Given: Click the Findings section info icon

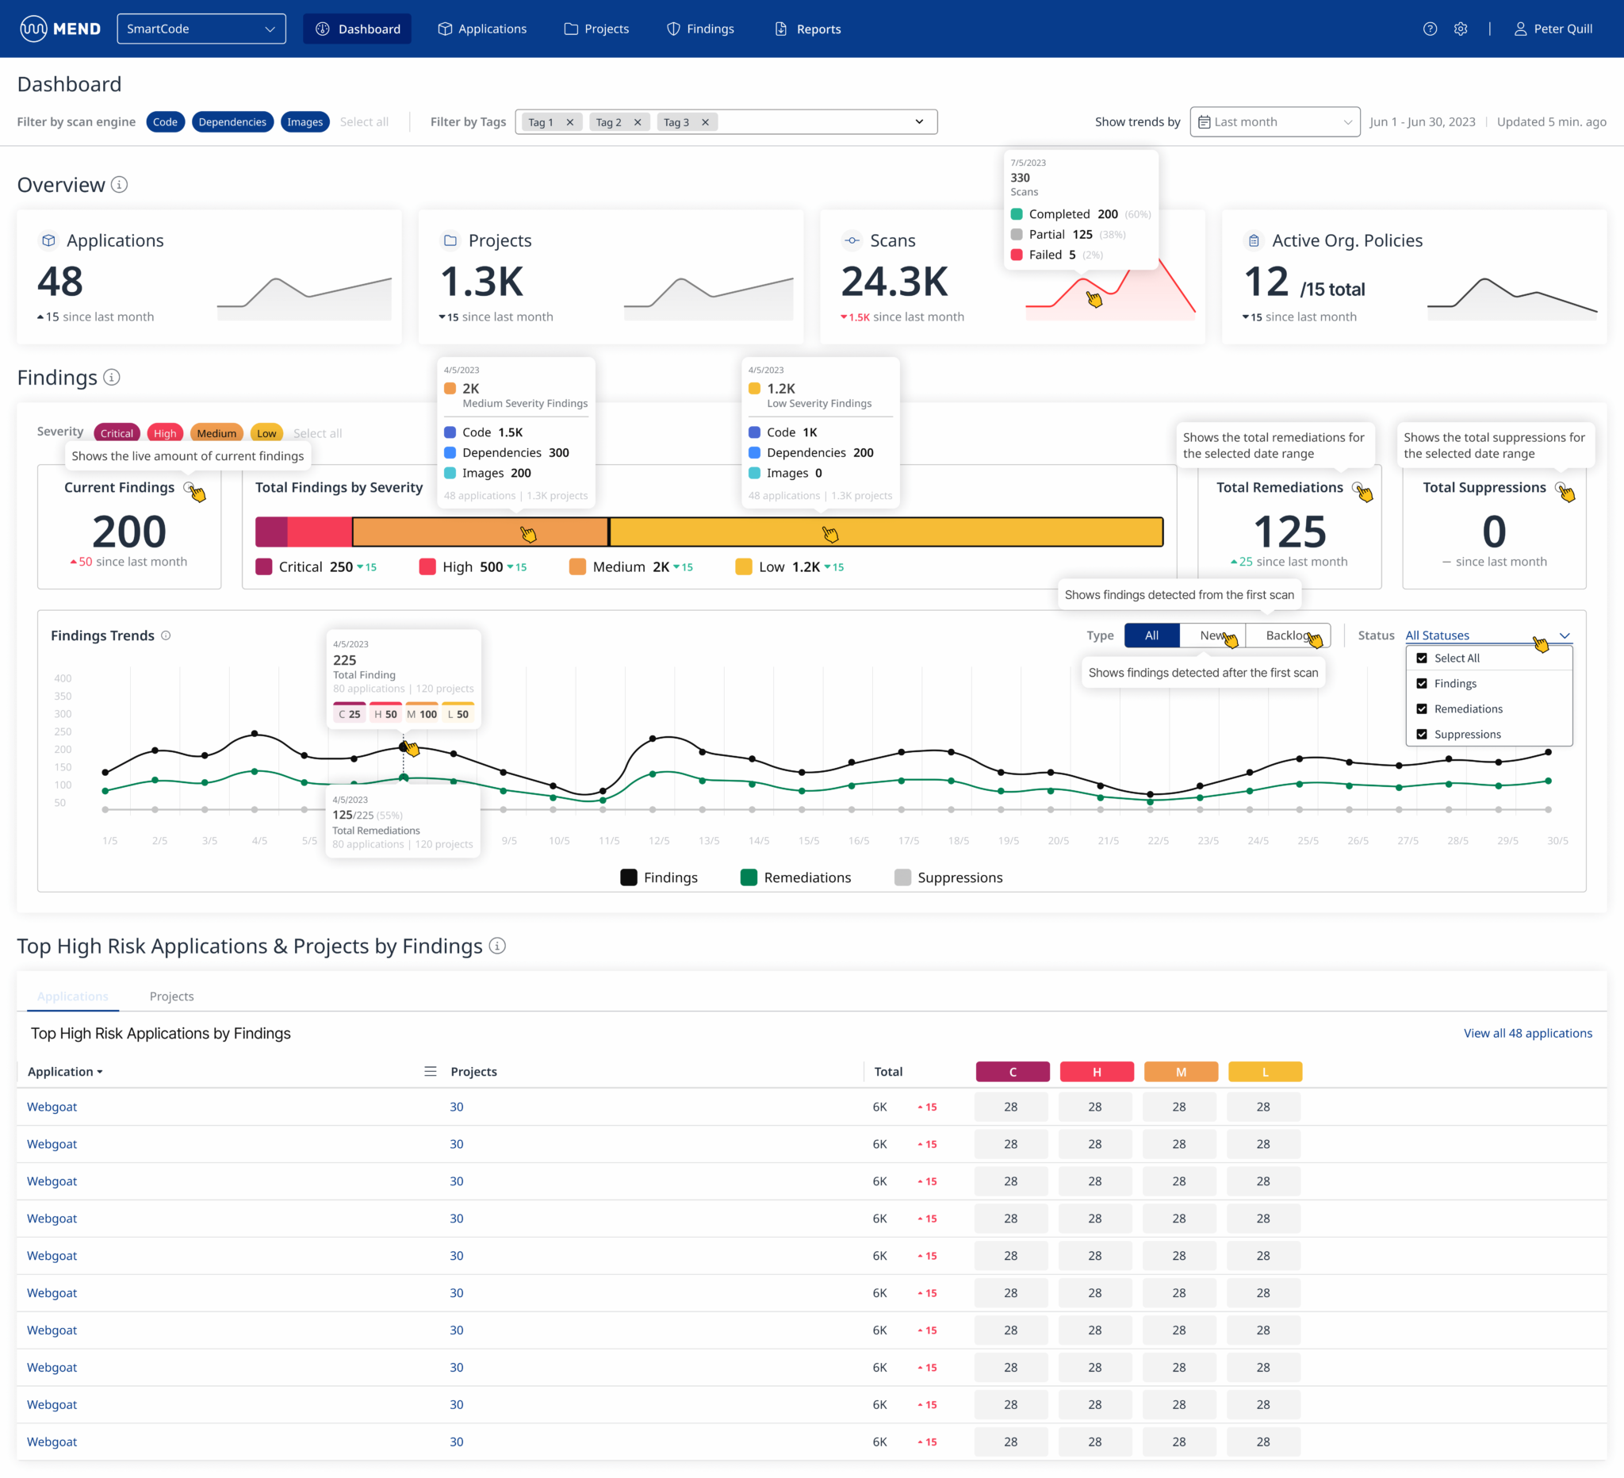Looking at the screenshot, I should pyautogui.click(x=112, y=377).
